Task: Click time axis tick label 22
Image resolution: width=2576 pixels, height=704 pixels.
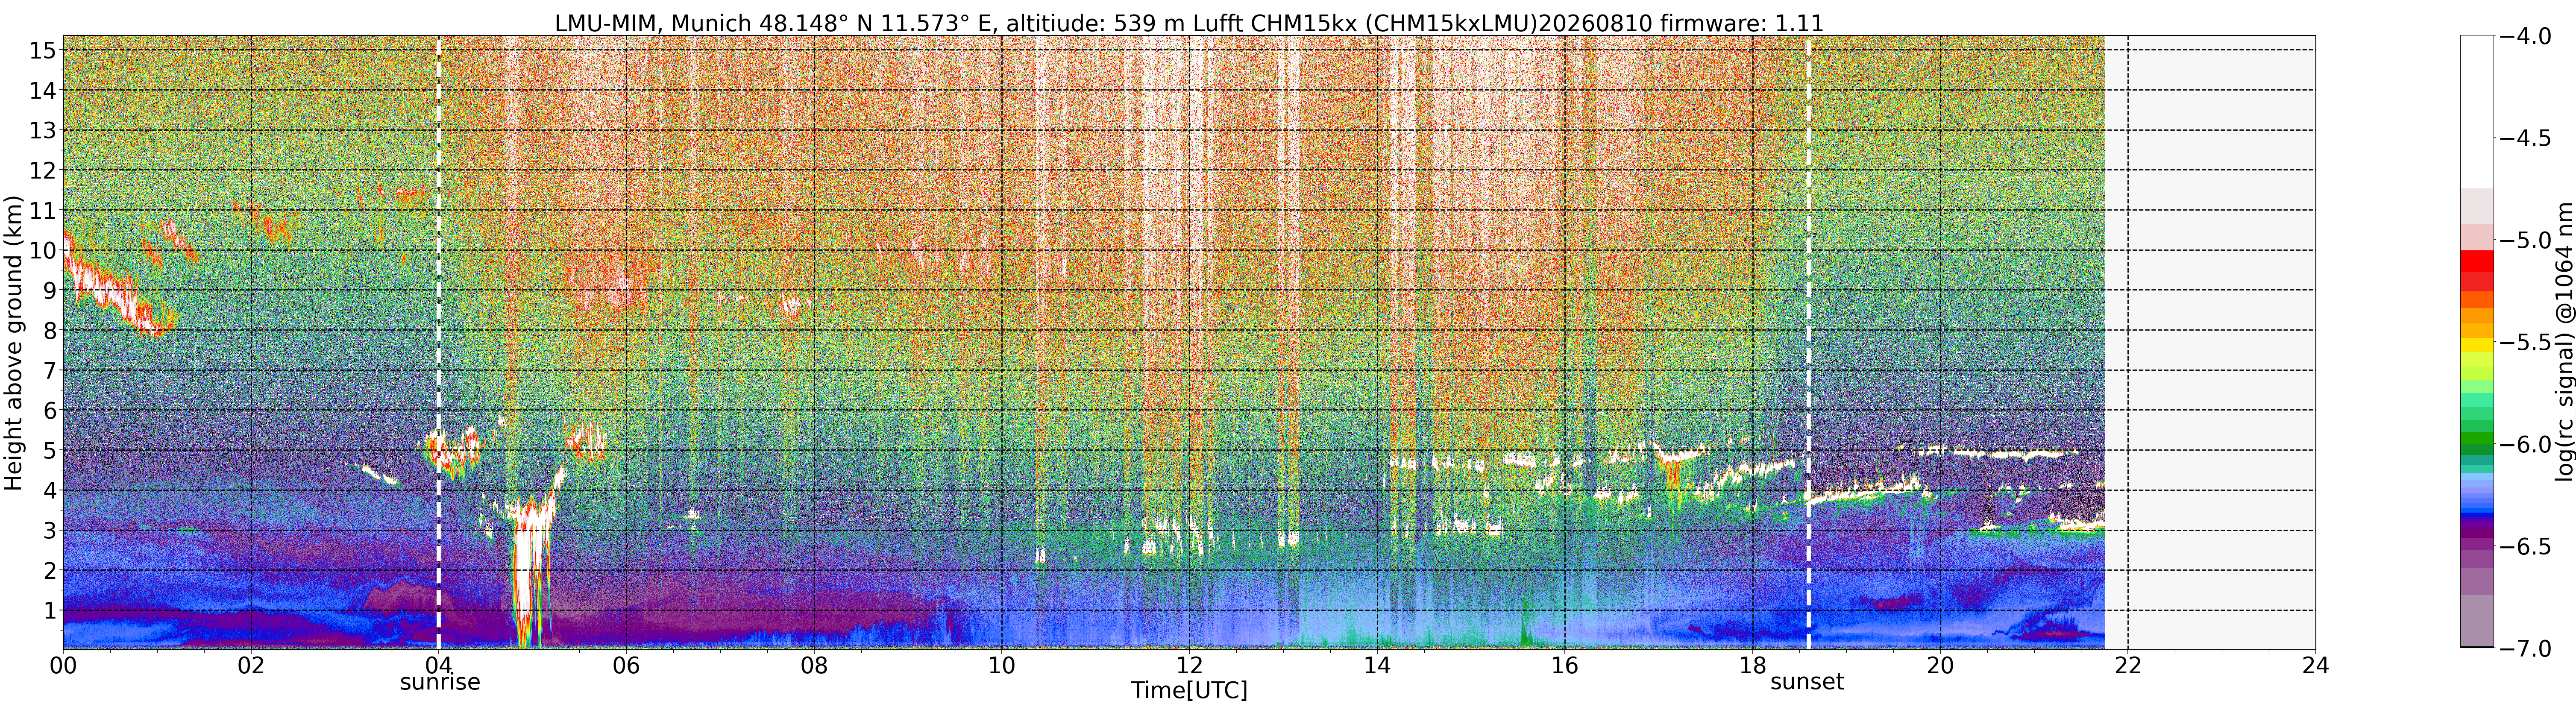Action: pos(2127,666)
